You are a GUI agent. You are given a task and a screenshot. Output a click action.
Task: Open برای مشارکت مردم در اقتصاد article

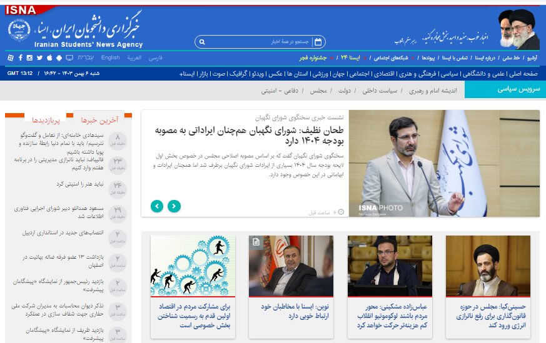194,316
